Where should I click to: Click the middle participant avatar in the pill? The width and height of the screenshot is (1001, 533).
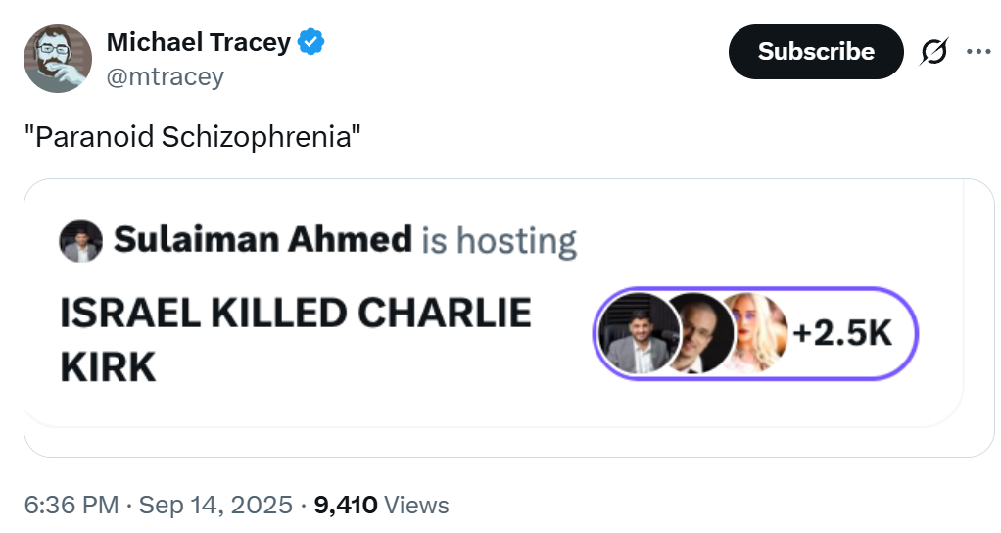tap(697, 334)
